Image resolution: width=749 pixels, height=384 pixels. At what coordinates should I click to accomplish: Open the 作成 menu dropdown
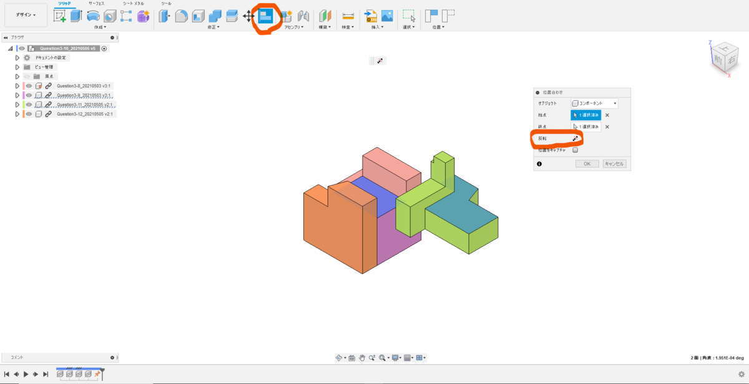click(x=99, y=27)
